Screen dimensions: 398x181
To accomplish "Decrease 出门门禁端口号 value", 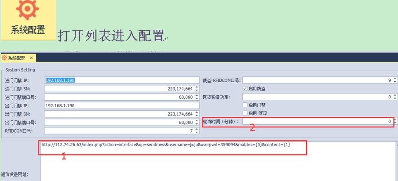I will (197, 124).
